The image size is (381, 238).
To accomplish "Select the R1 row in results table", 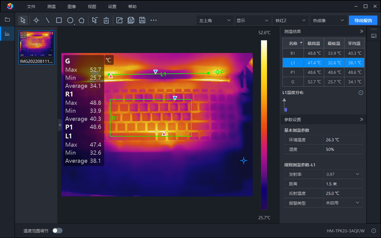I will (324, 53).
